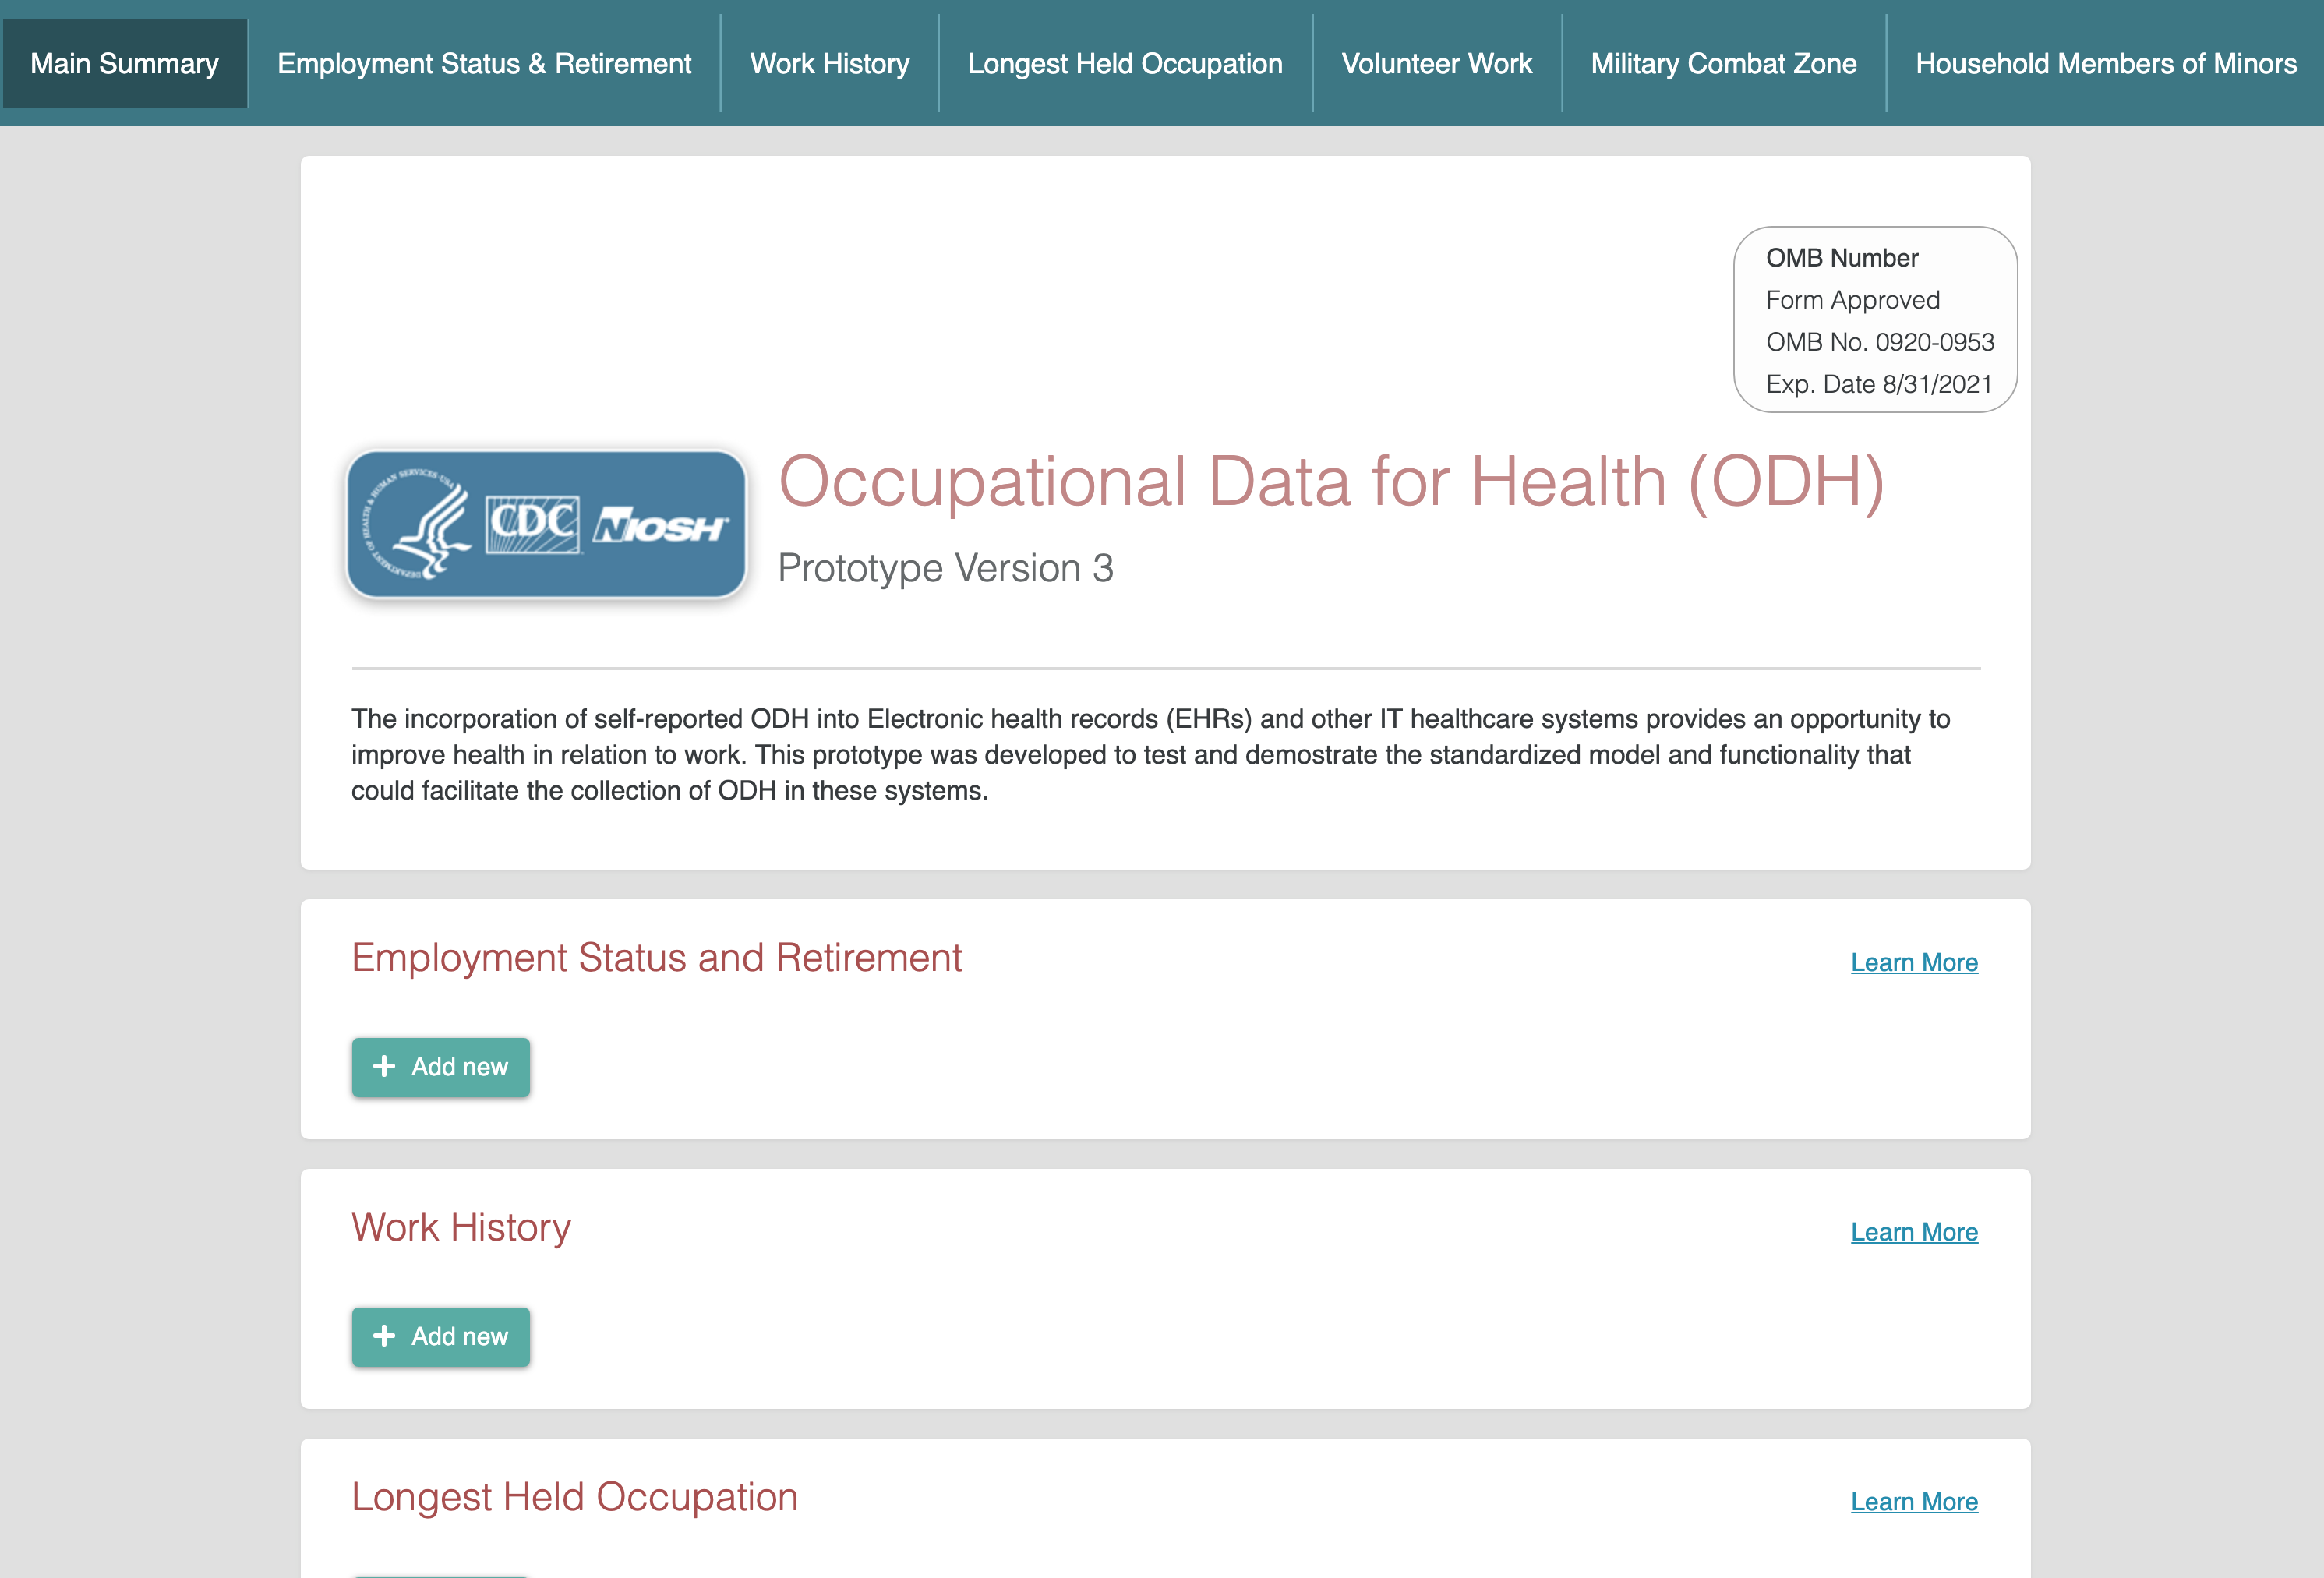Open Household Members of Minors tab

(2105, 63)
